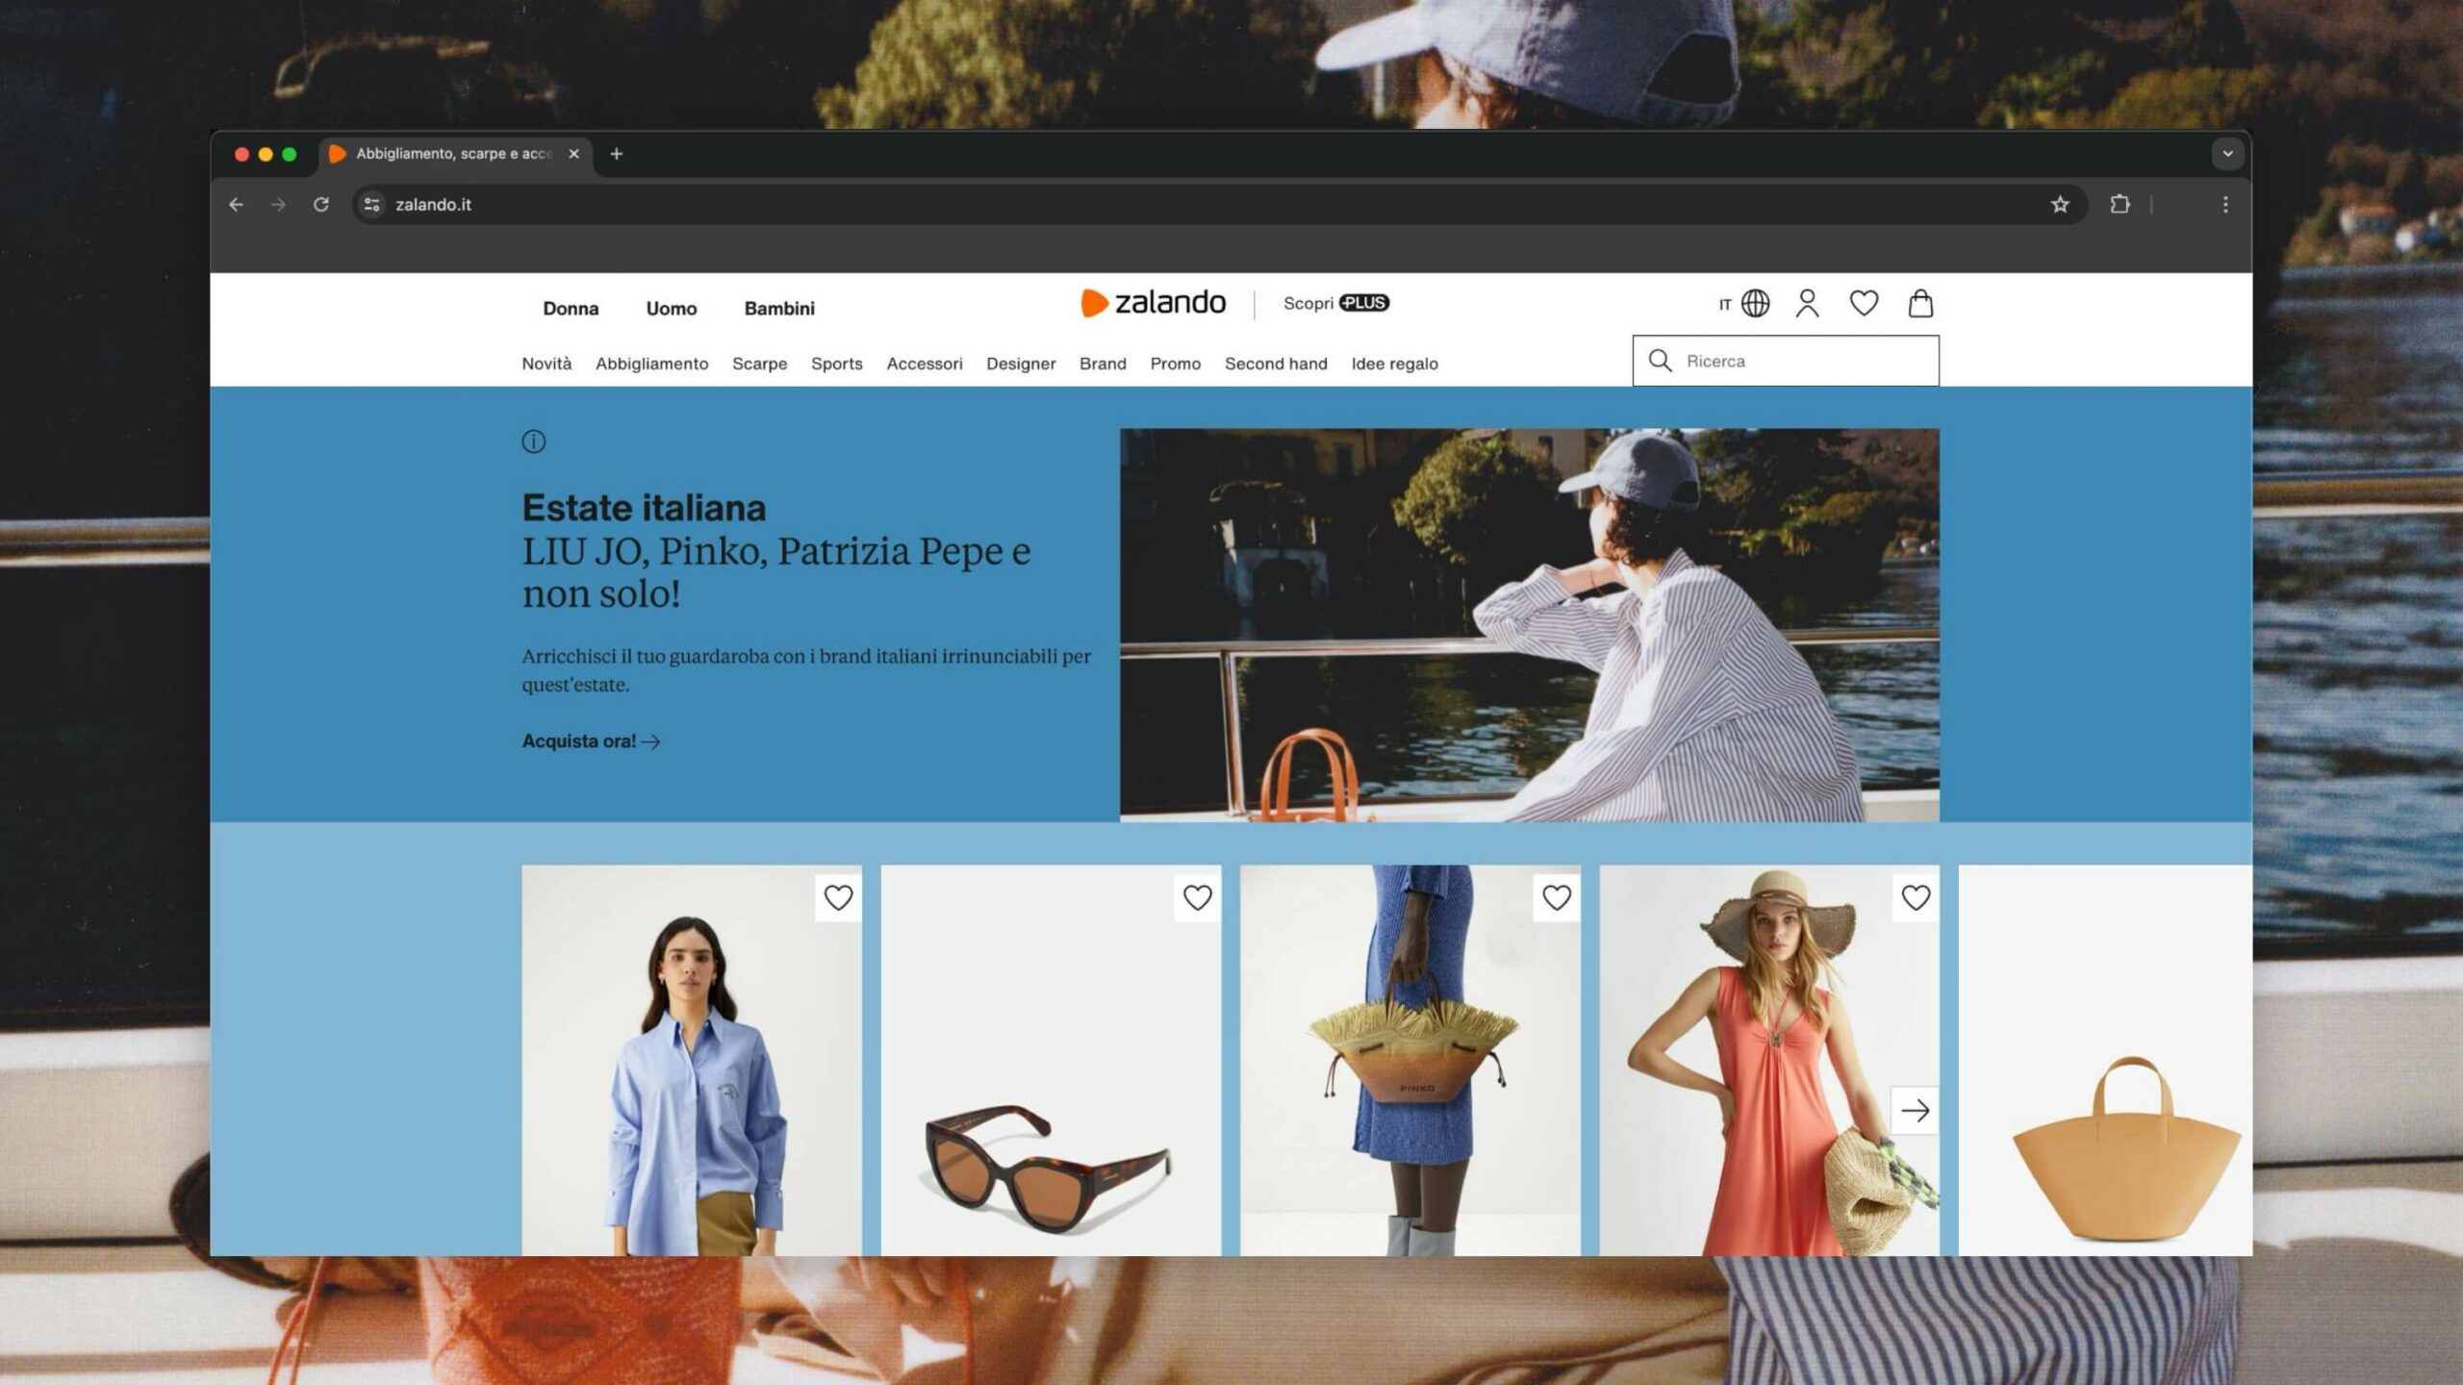
Task: Click the search magnifier icon
Action: point(1660,361)
